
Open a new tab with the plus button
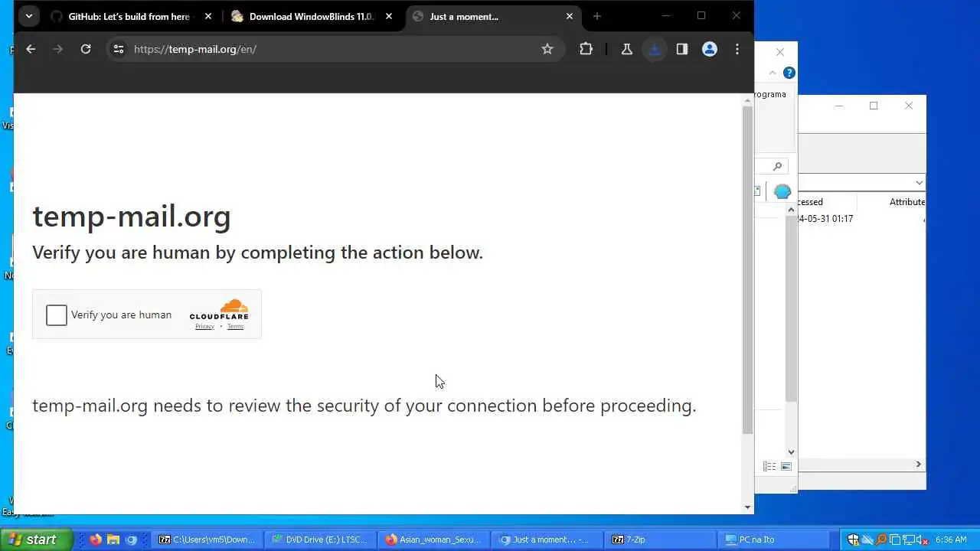(x=597, y=16)
